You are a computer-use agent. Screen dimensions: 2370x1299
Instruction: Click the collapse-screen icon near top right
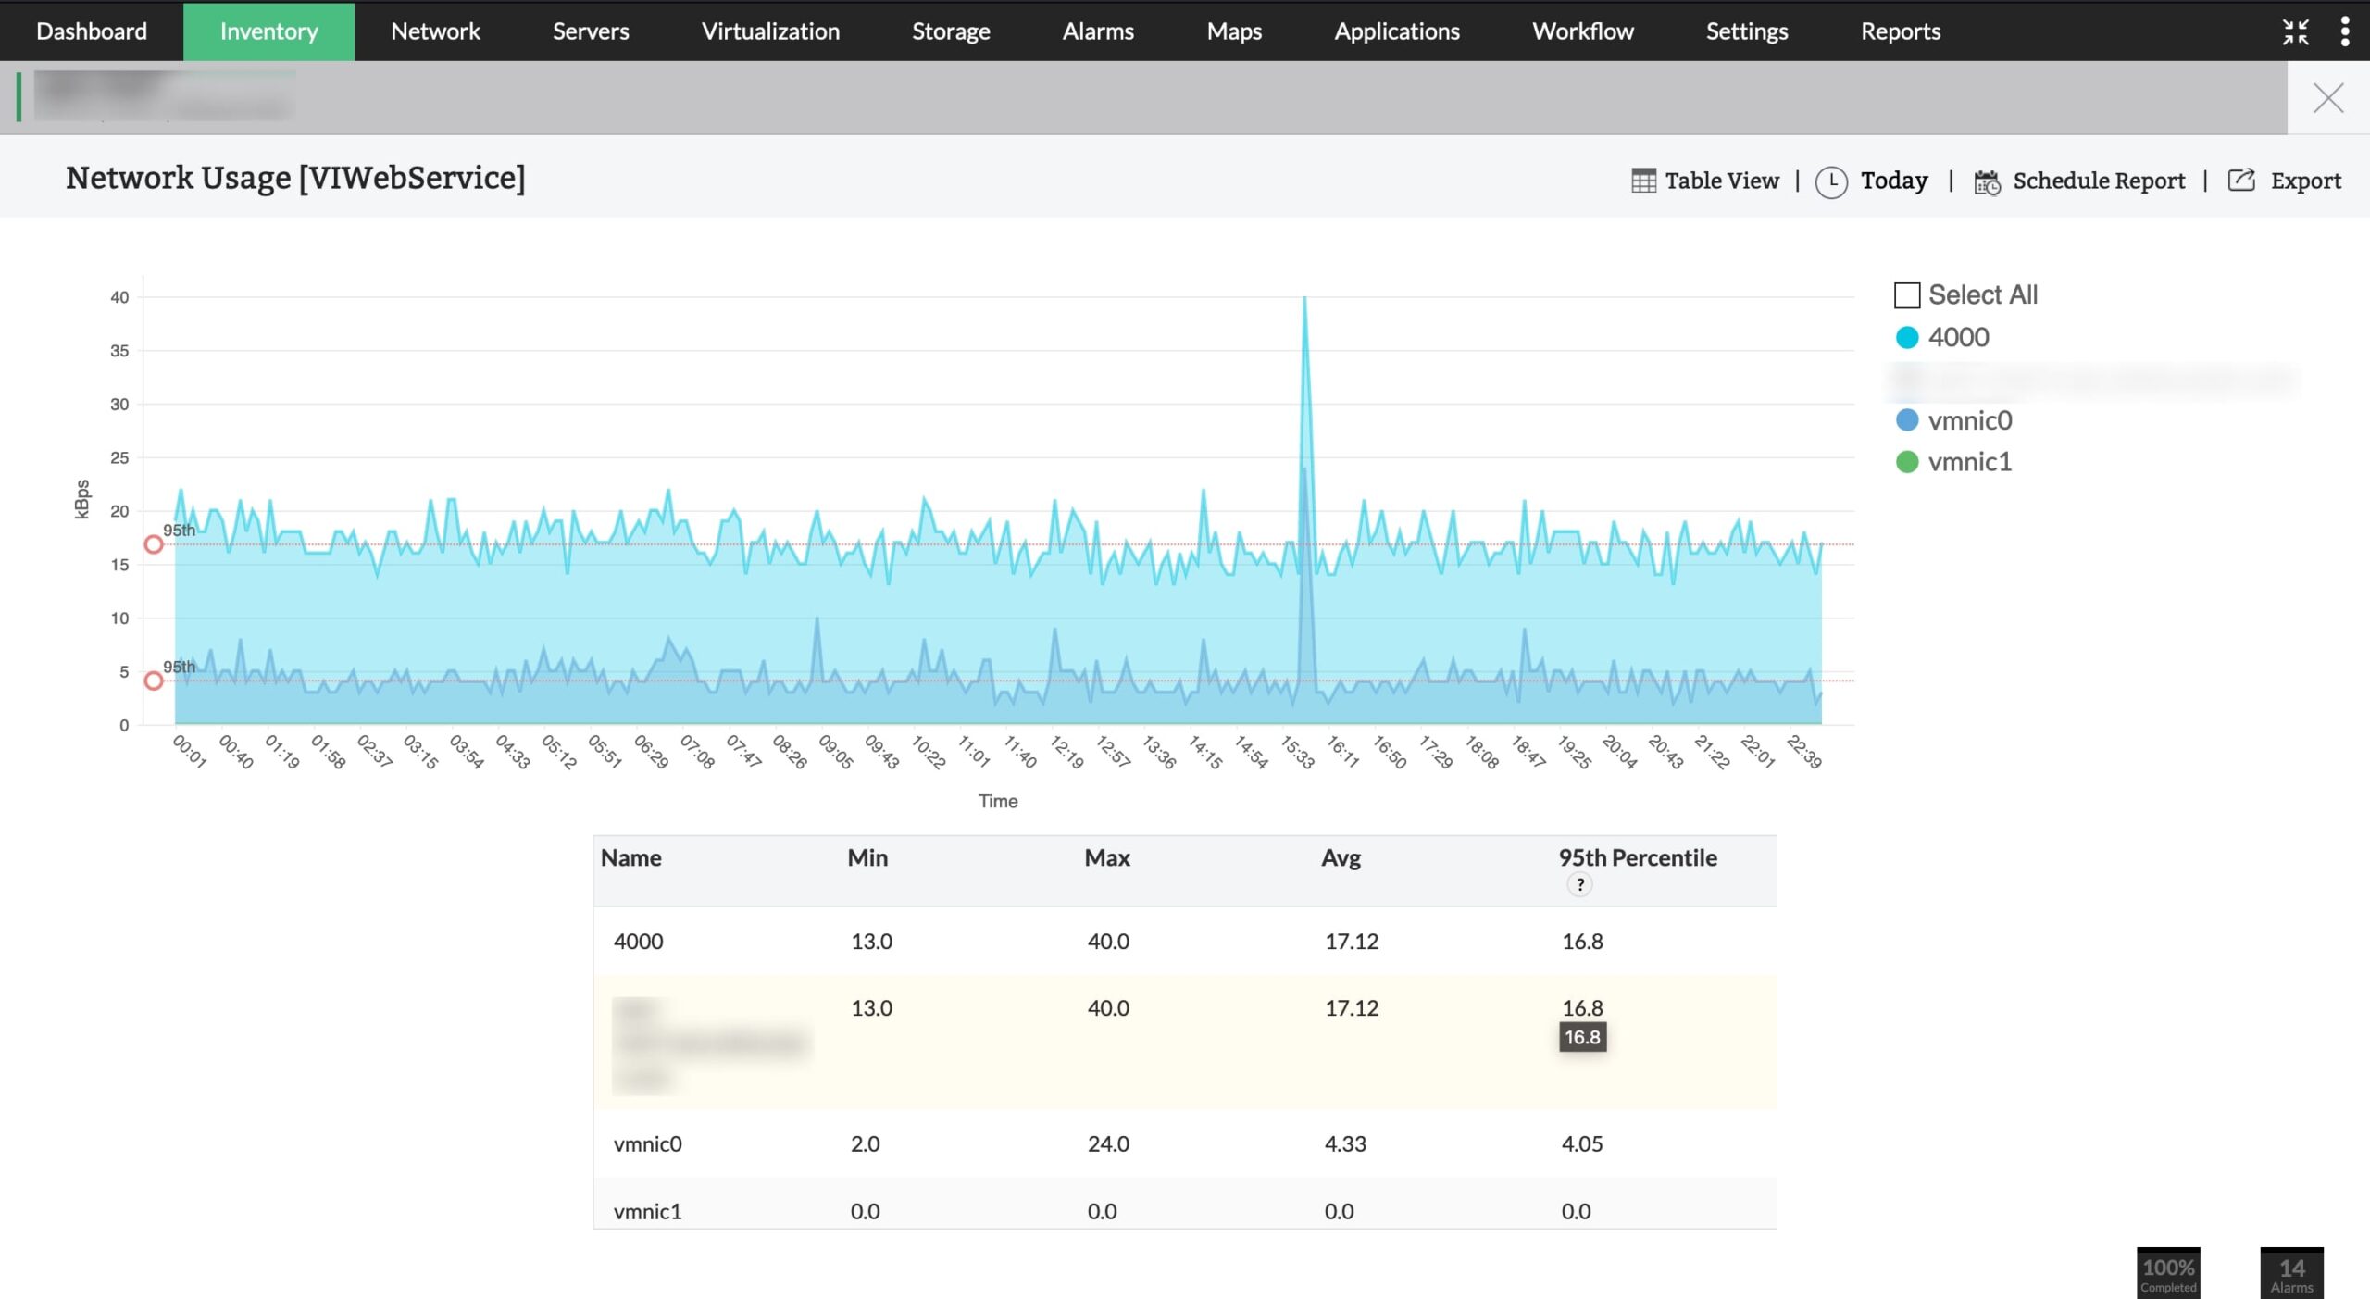coord(2297,31)
